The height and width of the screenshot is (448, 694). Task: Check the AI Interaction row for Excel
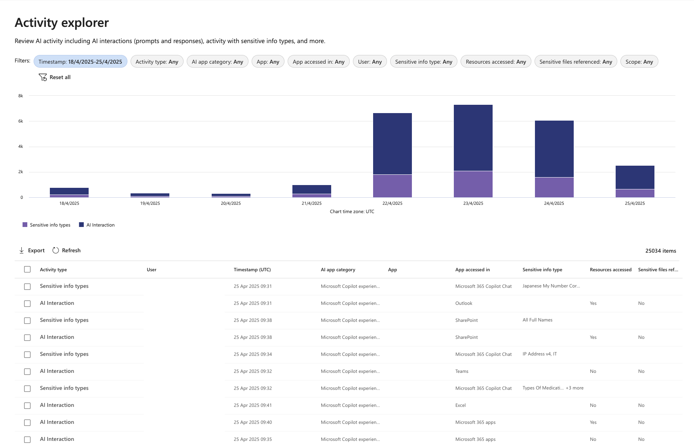pos(27,405)
